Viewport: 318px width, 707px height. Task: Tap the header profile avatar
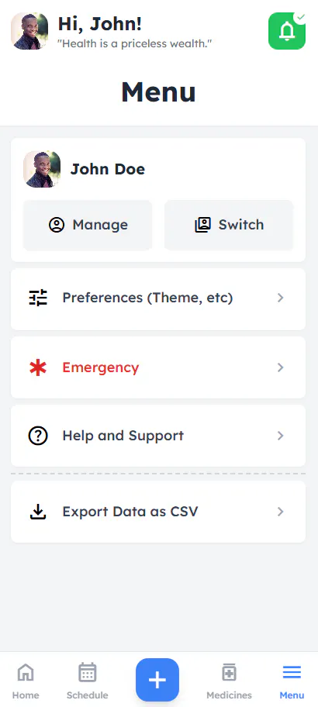click(29, 31)
